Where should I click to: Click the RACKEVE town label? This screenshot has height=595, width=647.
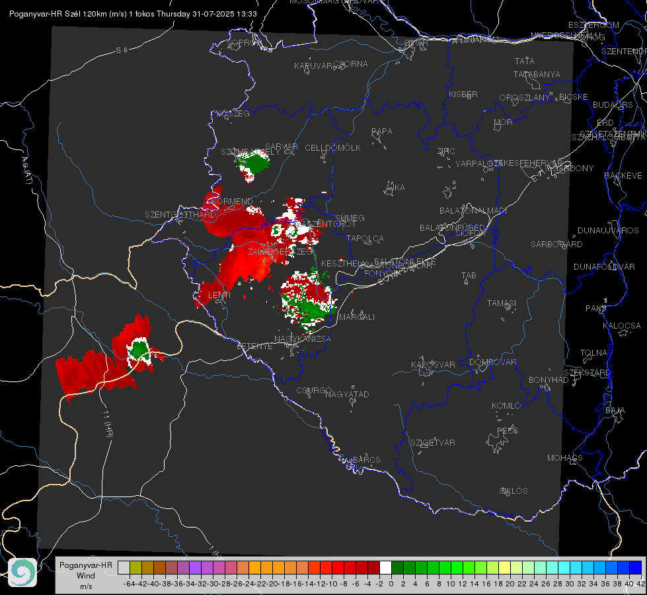[x=623, y=176]
